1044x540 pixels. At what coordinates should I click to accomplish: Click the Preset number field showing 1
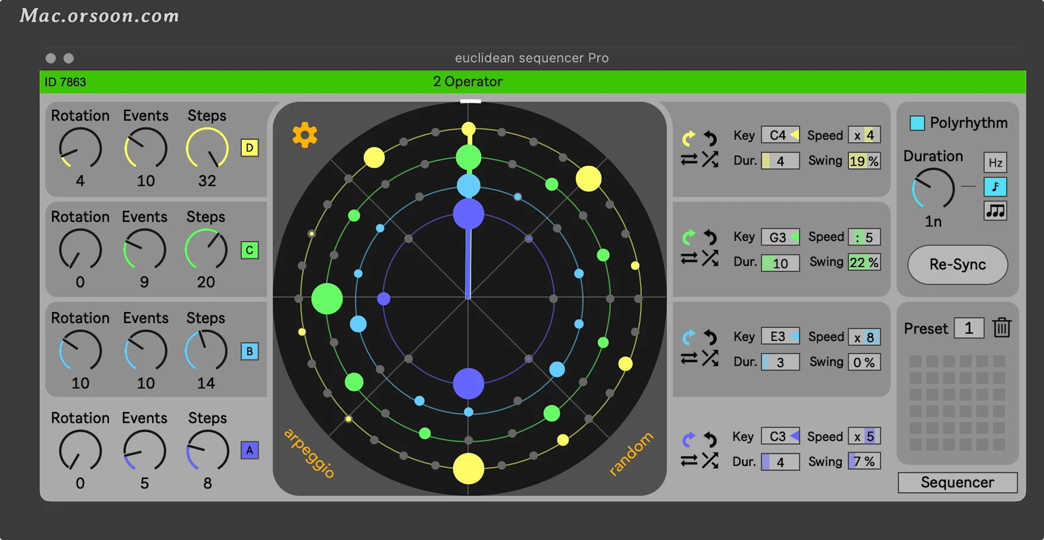click(970, 327)
